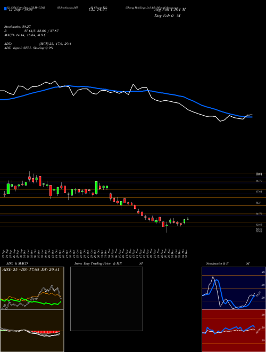The height and width of the screenshot is (352, 266).
Task: Click the MACD histogram panel with red bars
Action: 32,331
